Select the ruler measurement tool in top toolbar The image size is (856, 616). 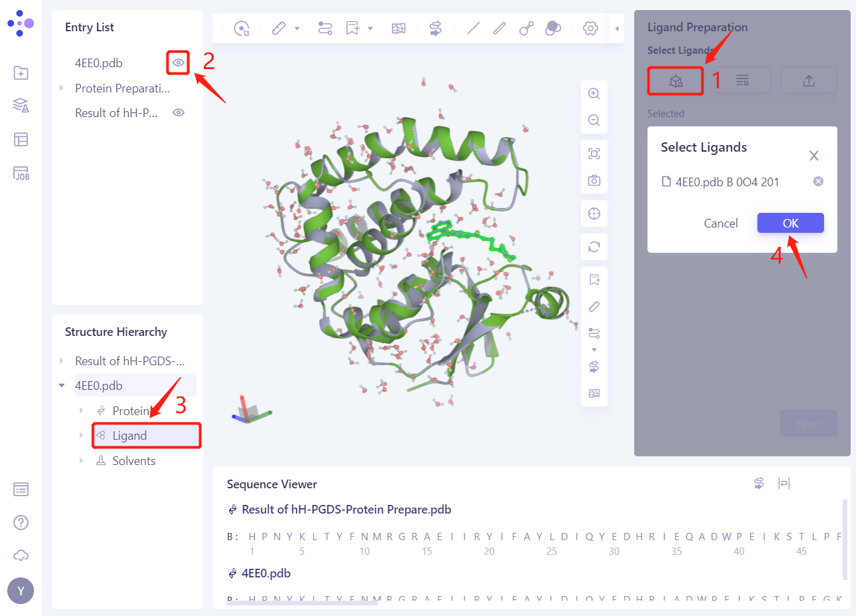click(x=279, y=28)
